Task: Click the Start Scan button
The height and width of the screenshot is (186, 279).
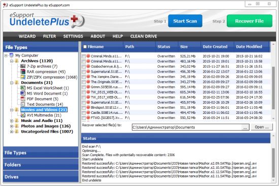Action: [x=185, y=21]
